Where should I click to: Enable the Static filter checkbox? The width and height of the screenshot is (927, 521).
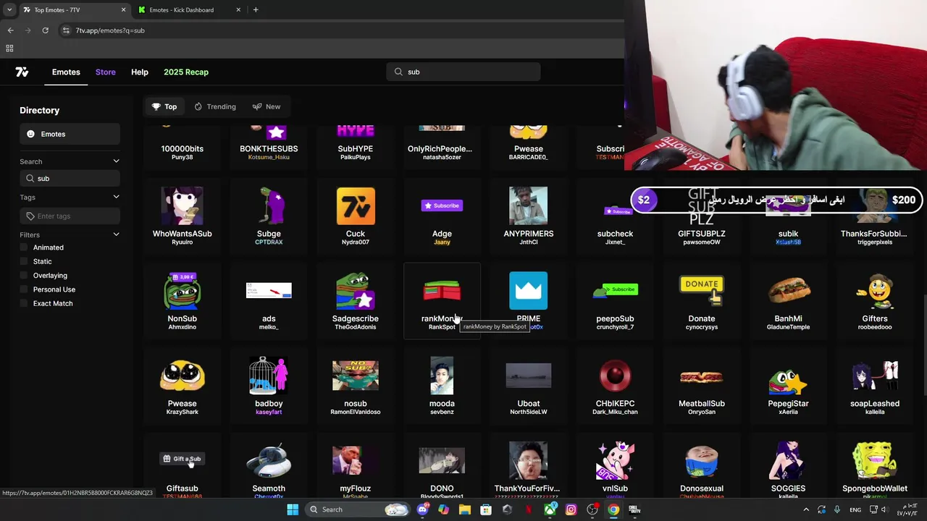click(24, 261)
